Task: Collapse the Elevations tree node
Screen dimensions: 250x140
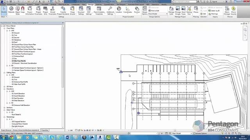Action: [x=4, y=89]
